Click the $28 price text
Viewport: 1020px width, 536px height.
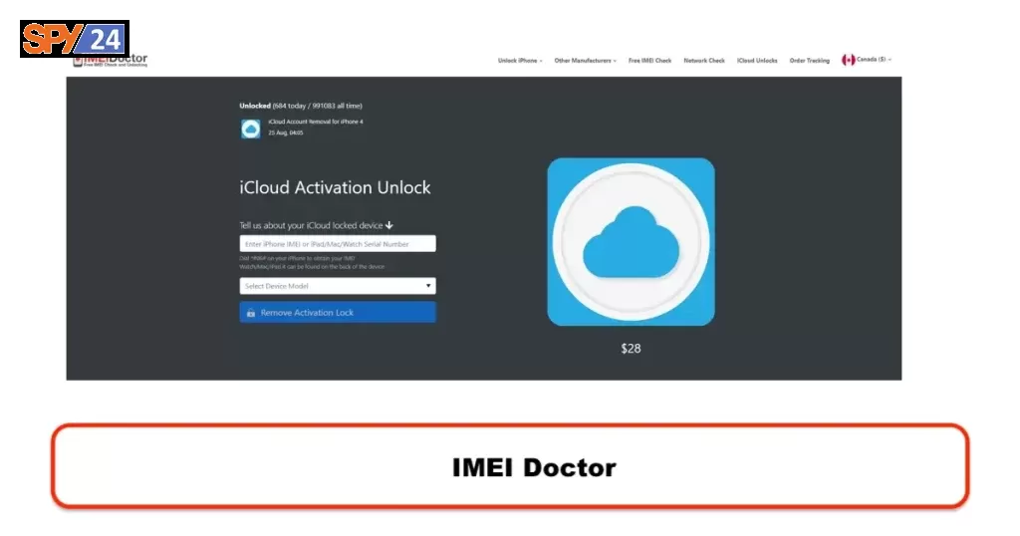tap(631, 349)
